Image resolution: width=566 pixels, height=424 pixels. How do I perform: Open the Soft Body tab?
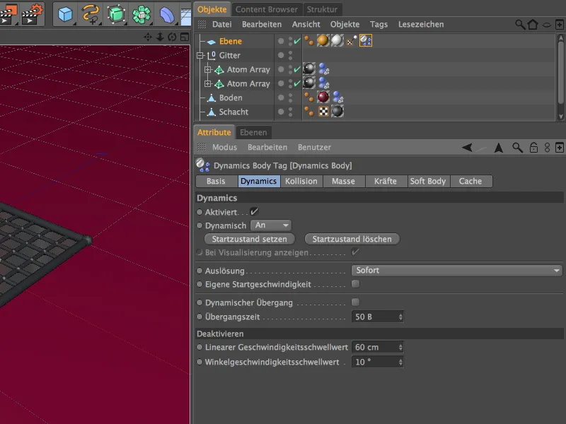point(428,181)
